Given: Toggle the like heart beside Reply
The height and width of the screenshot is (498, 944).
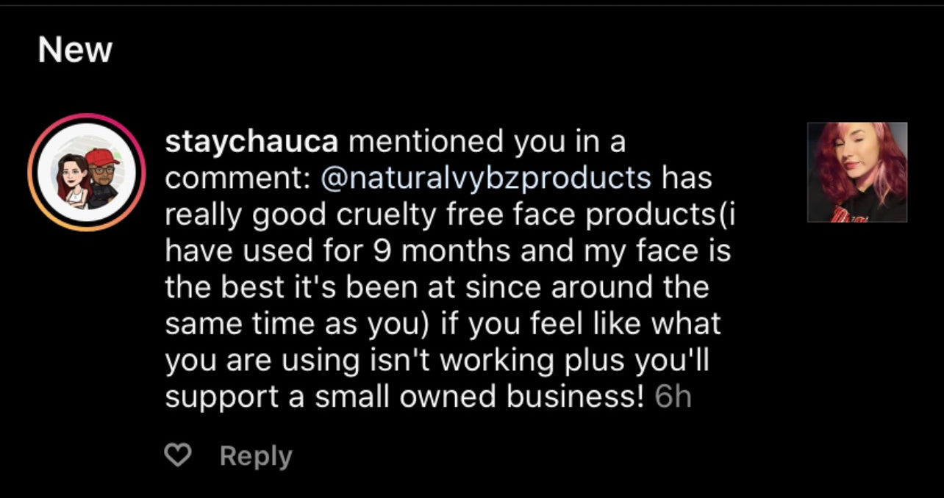Looking at the screenshot, I should pyautogui.click(x=176, y=457).
